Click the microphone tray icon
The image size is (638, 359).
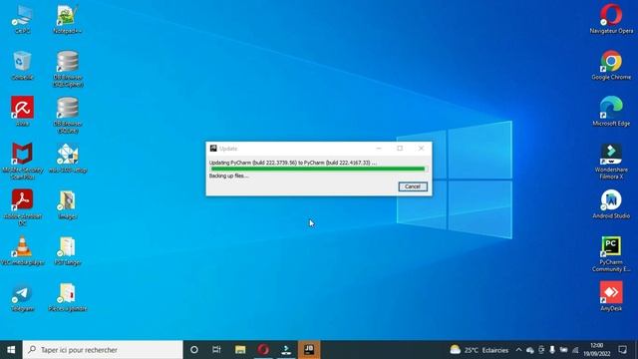[552, 350]
